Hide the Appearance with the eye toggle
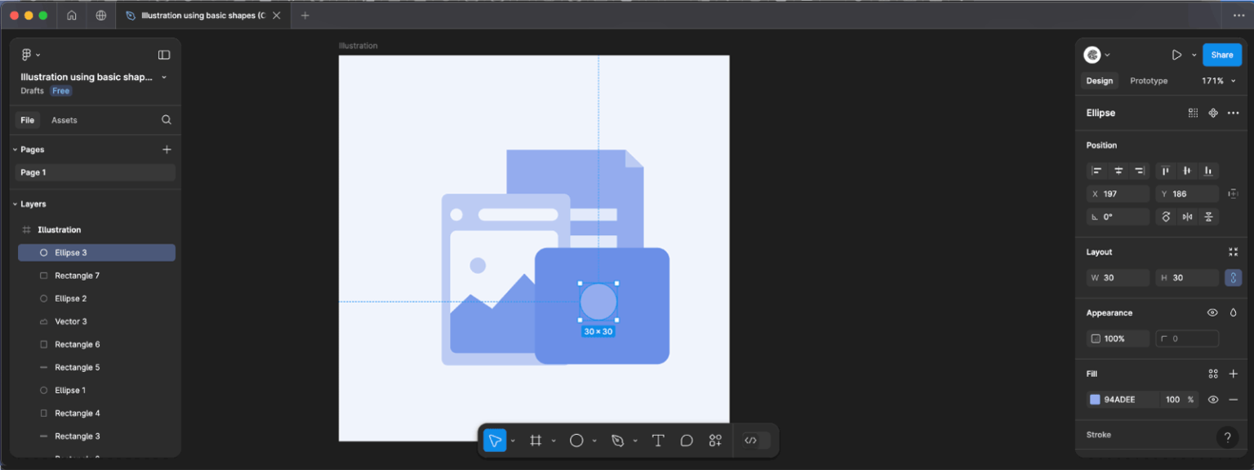 (x=1214, y=313)
